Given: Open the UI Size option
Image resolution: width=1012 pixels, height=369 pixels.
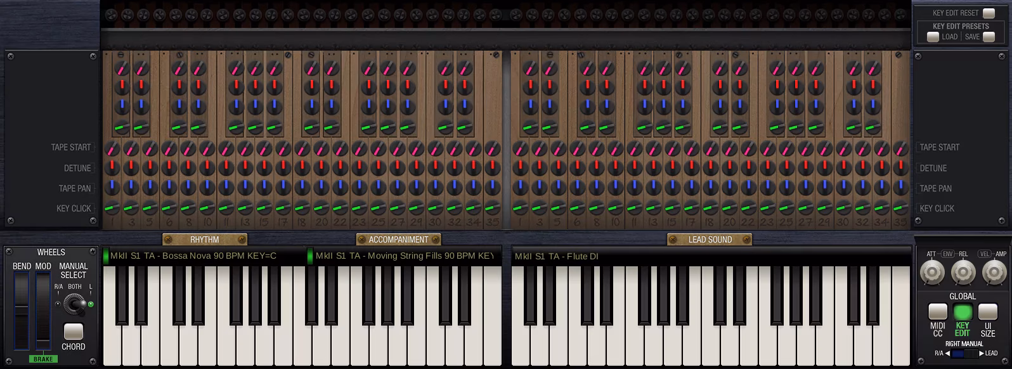Looking at the screenshot, I should point(988,312).
